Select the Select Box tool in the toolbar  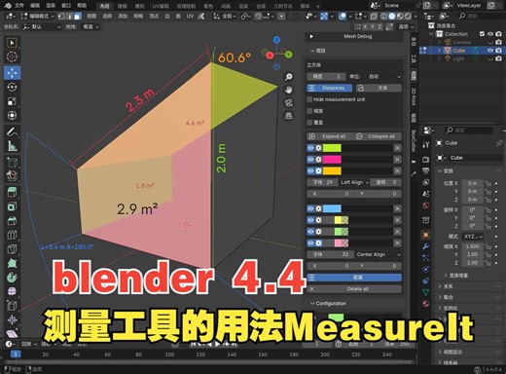pyautogui.click(x=12, y=43)
